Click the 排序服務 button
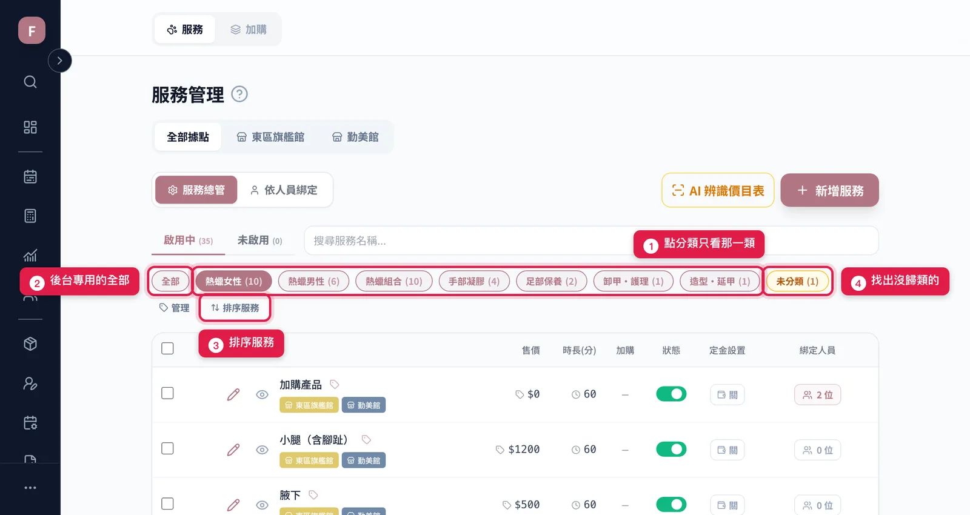 tap(235, 308)
